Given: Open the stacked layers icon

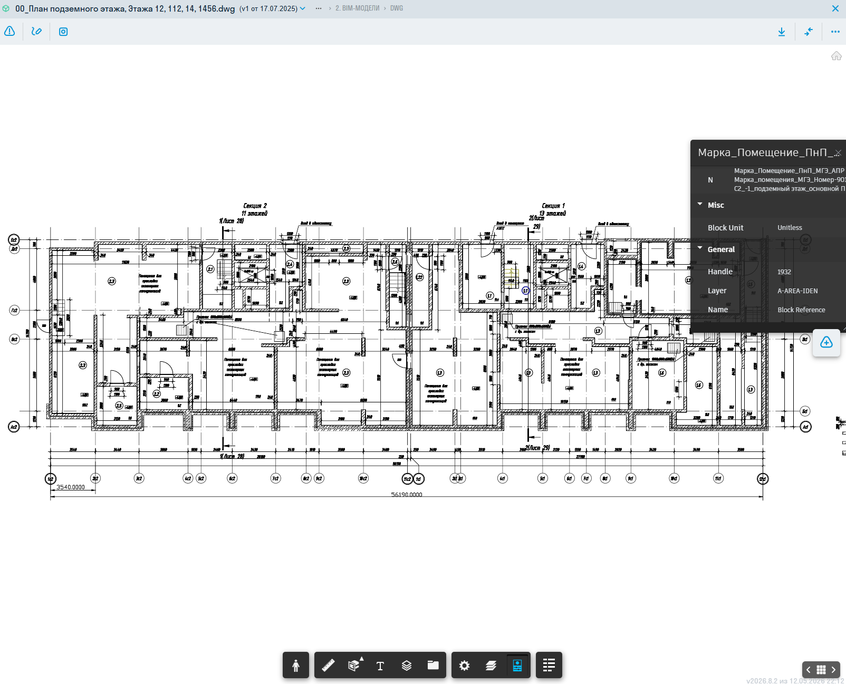Looking at the screenshot, I should coord(407,666).
